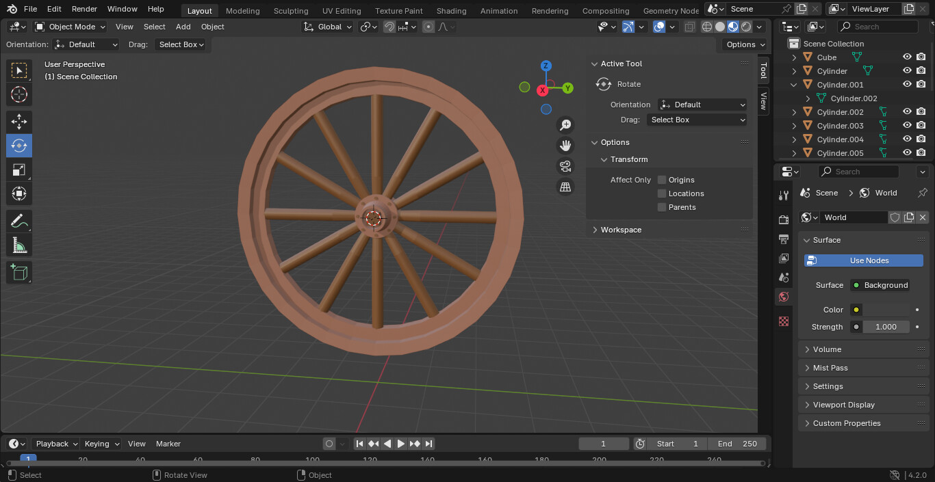Click the magnet snapping icon in the header
The height and width of the screenshot is (482, 935).
pyautogui.click(x=389, y=27)
